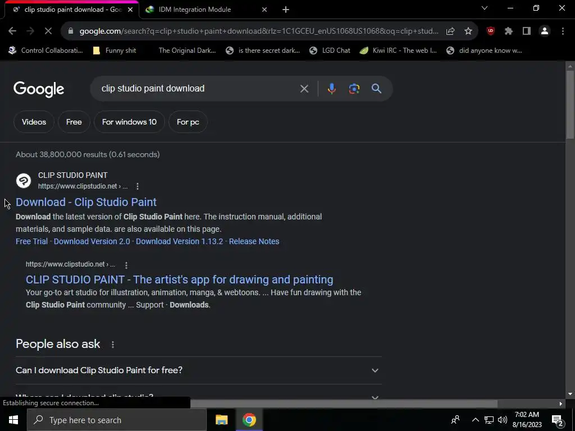575x431 pixels.
Task: Apply the For pc filter chip
Action: [x=188, y=122]
